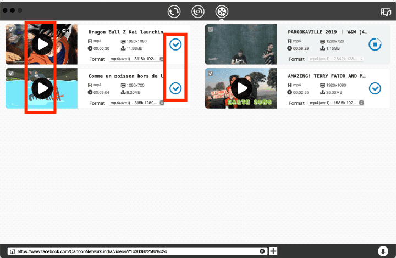
Task: Open the PAROOKAVILLE 2019 video thumbnail
Action: coord(241,44)
